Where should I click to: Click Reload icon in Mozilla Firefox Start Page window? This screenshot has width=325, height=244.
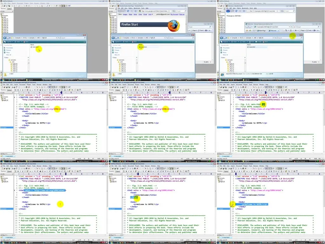click(128, 11)
